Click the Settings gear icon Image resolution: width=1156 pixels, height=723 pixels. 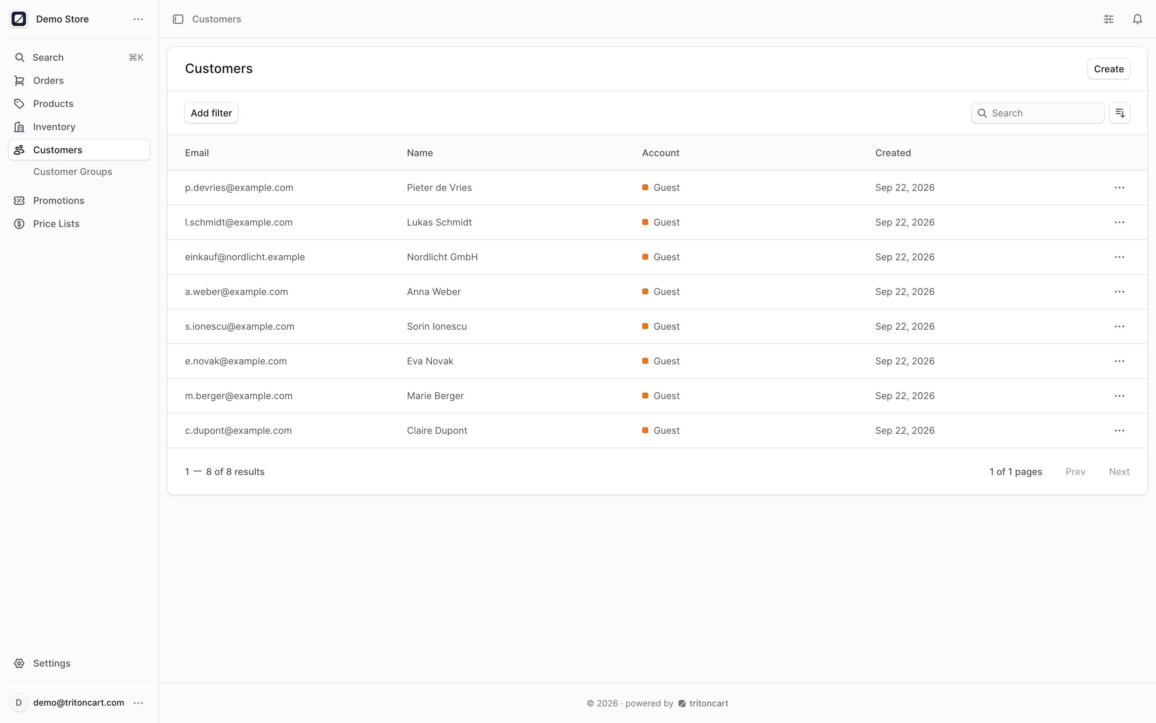(x=19, y=663)
